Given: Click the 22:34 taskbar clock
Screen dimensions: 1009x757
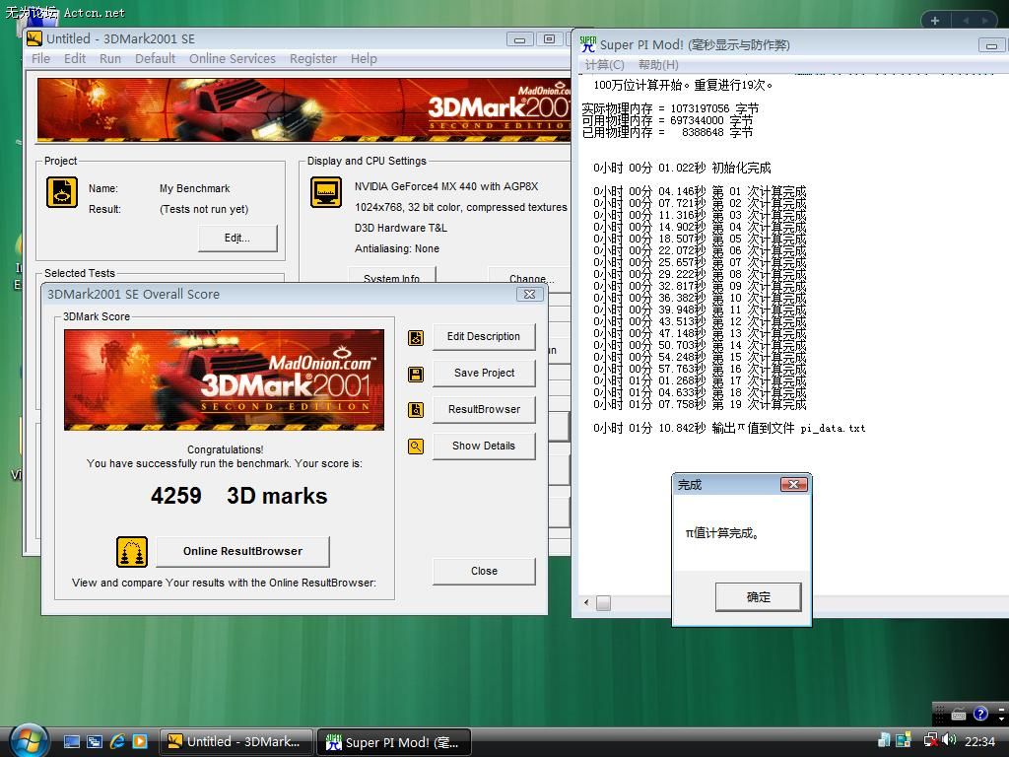Looking at the screenshot, I should point(979,741).
